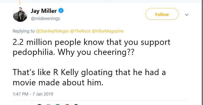
Task: Open Jay Miller's profile picture
Action: tap(20, 14)
